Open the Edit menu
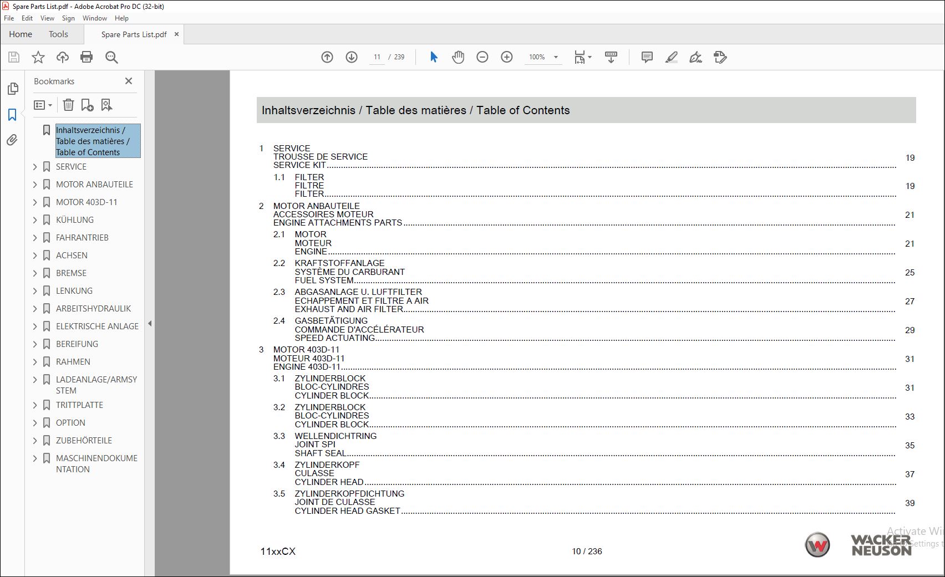 point(27,18)
